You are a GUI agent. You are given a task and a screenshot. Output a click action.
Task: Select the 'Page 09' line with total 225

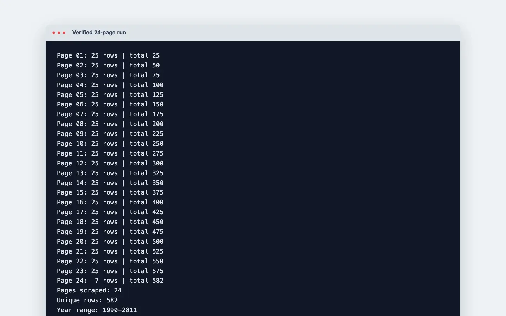[x=110, y=134]
